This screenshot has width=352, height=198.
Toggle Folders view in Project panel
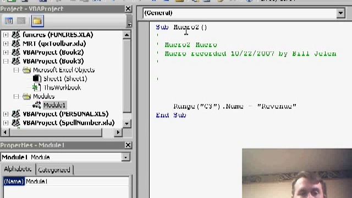coord(37,21)
